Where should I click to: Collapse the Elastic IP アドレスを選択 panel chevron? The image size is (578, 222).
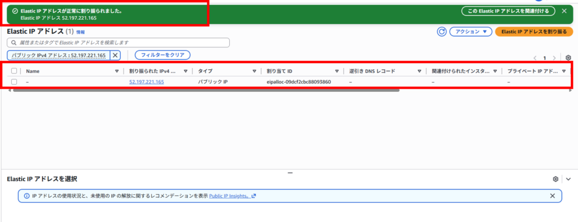pyautogui.click(x=568, y=179)
